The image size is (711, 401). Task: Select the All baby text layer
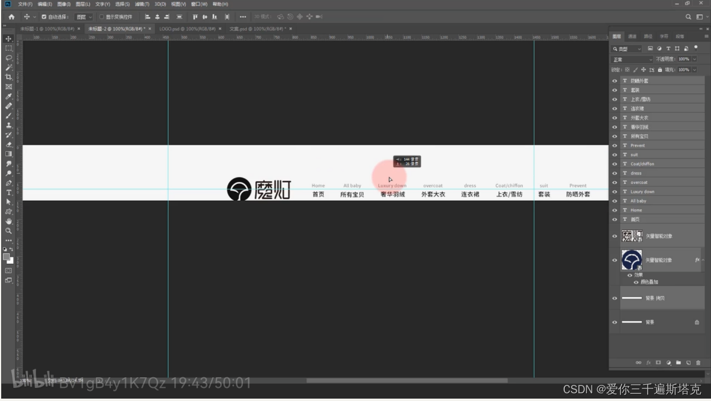point(662,201)
